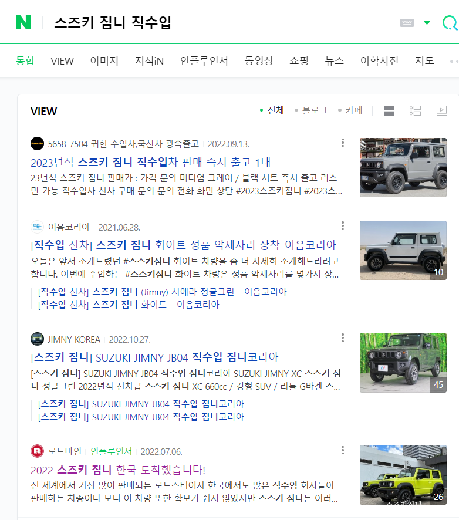
Task: Click the JIMNY KOREA profile icon
Action: 37,339
